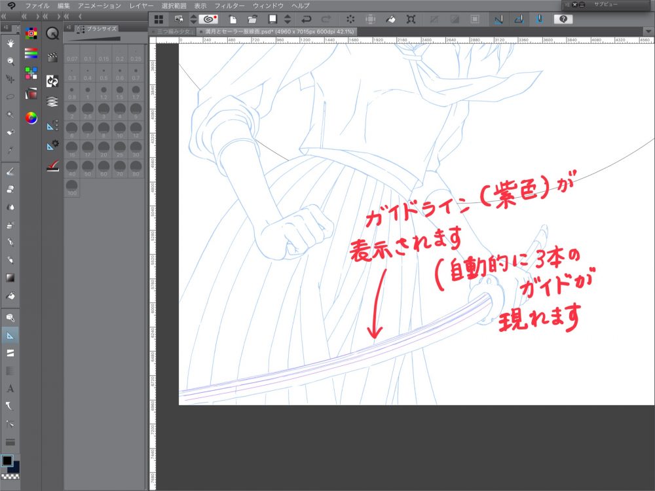The height and width of the screenshot is (491, 655).
Task: Open the Layer stack palette icon
Action: (52, 101)
